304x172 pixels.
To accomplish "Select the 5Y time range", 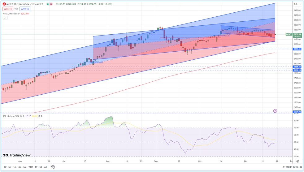I will coord(41,167).
